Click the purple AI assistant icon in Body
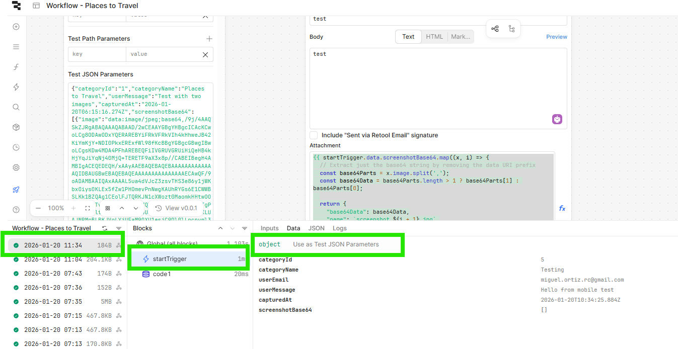The image size is (678, 349). pyautogui.click(x=557, y=119)
